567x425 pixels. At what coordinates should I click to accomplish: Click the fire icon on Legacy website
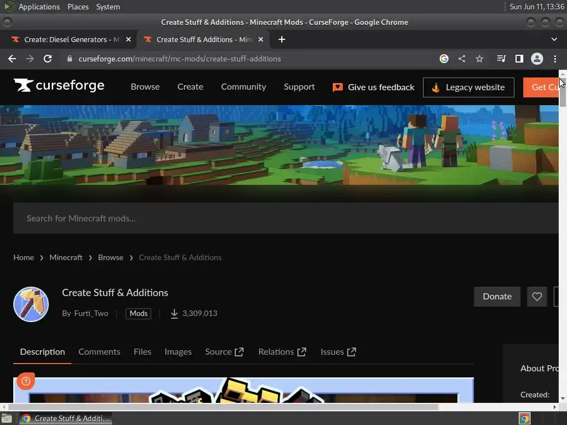pyautogui.click(x=436, y=87)
